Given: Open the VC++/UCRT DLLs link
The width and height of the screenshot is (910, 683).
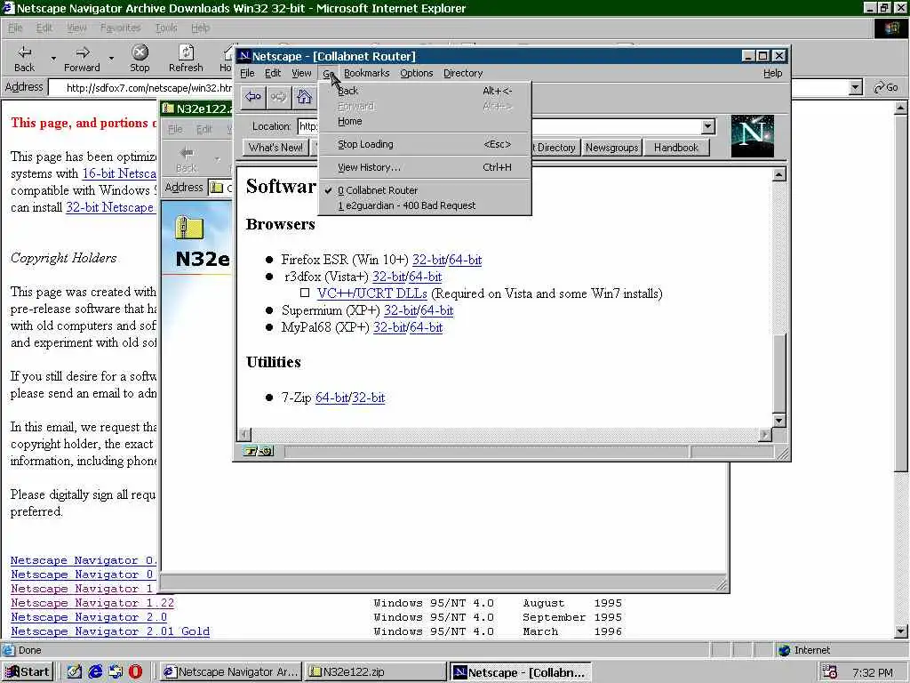Looking at the screenshot, I should point(372,293).
